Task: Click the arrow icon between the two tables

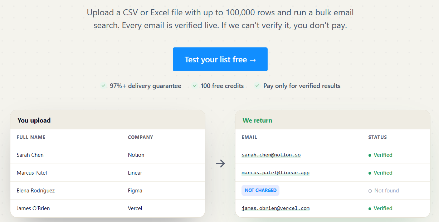Action: coord(220,164)
